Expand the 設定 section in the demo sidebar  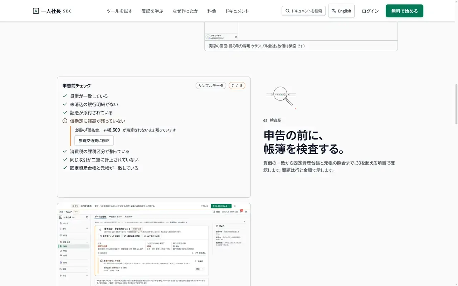(x=87, y=276)
